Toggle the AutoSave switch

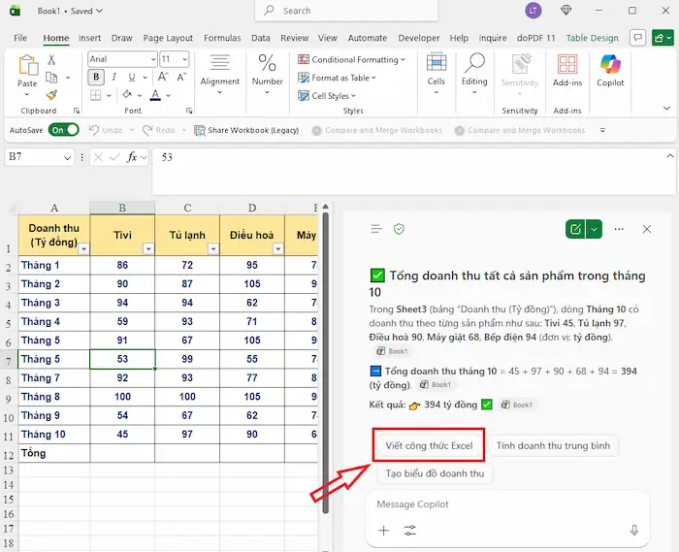(x=64, y=130)
